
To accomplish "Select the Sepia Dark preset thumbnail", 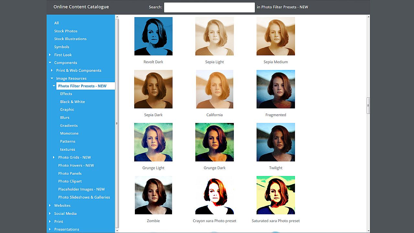I will click(153, 89).
